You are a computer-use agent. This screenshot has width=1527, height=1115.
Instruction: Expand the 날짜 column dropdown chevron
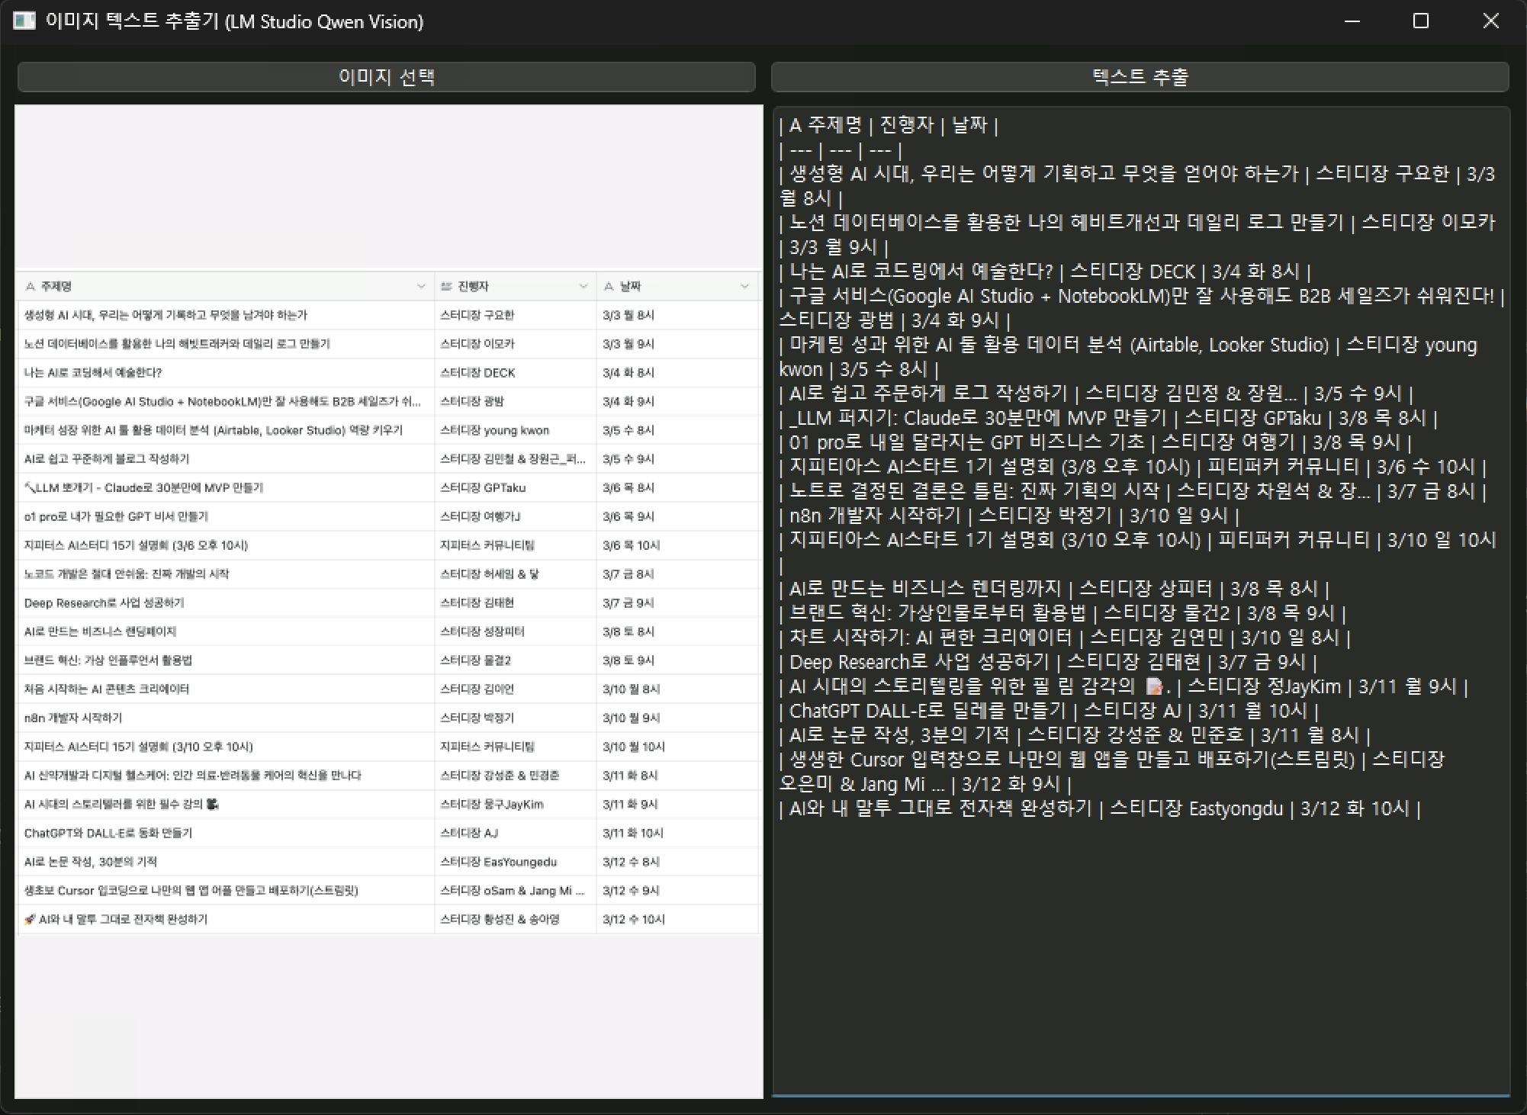click(744, 287)
